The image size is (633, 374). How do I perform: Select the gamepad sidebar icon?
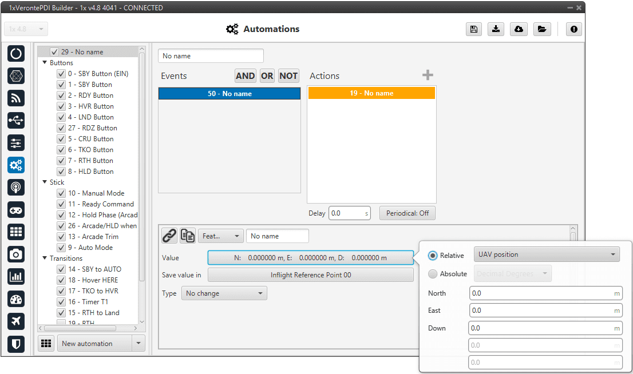(x=16, y=210)
